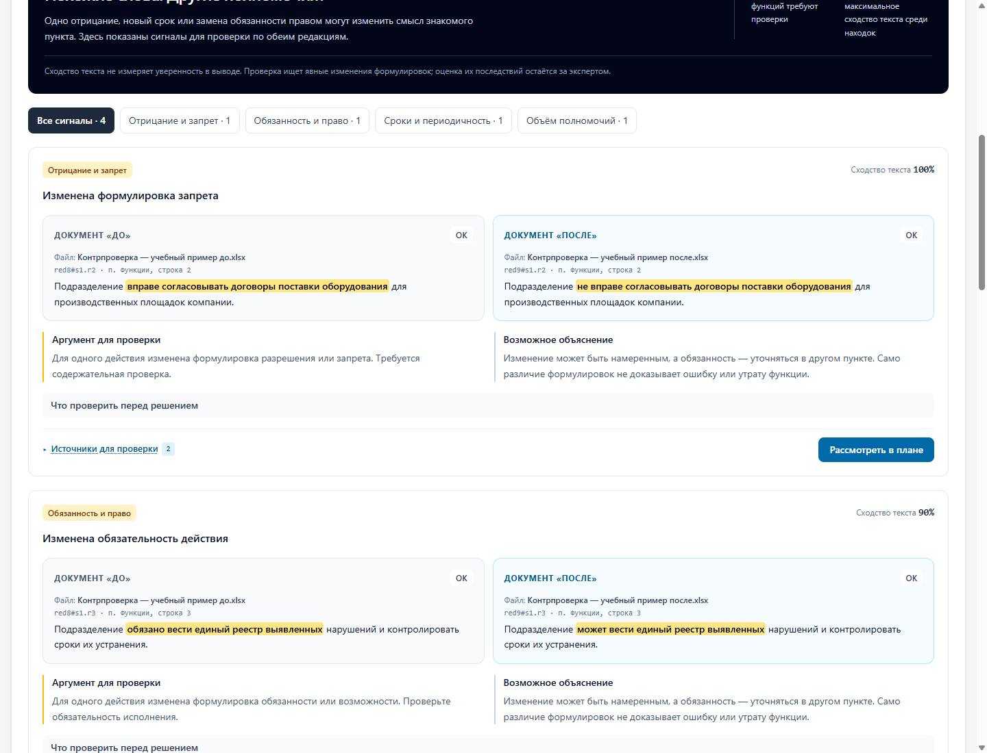The width and height of the screenshot is (987, 753).
Task: Open the "Обязанность и право · 1" tab
Action: tap(307, 120)
